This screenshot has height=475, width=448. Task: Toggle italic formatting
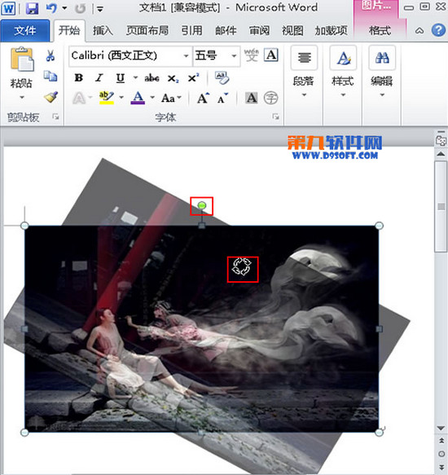click(99, 78)
